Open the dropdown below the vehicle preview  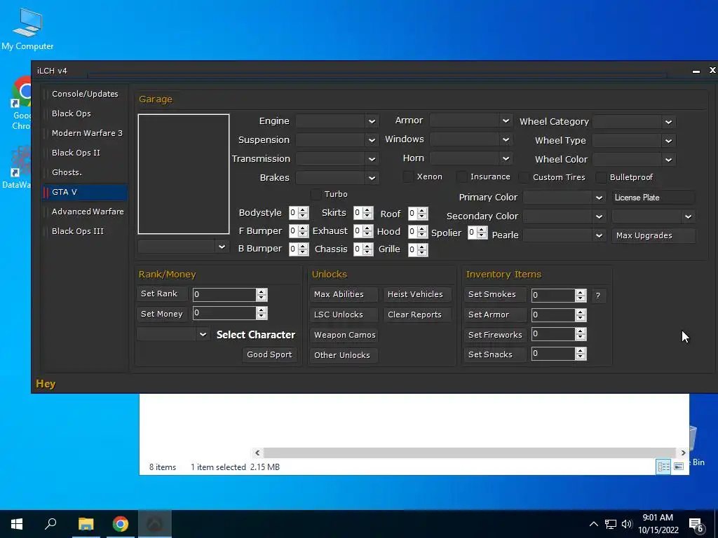click(x=183, y=247)
